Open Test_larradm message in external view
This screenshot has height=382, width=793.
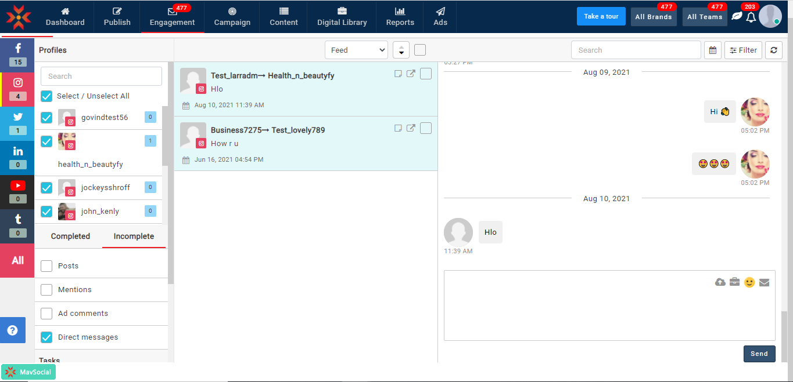(x=411, y=74)
